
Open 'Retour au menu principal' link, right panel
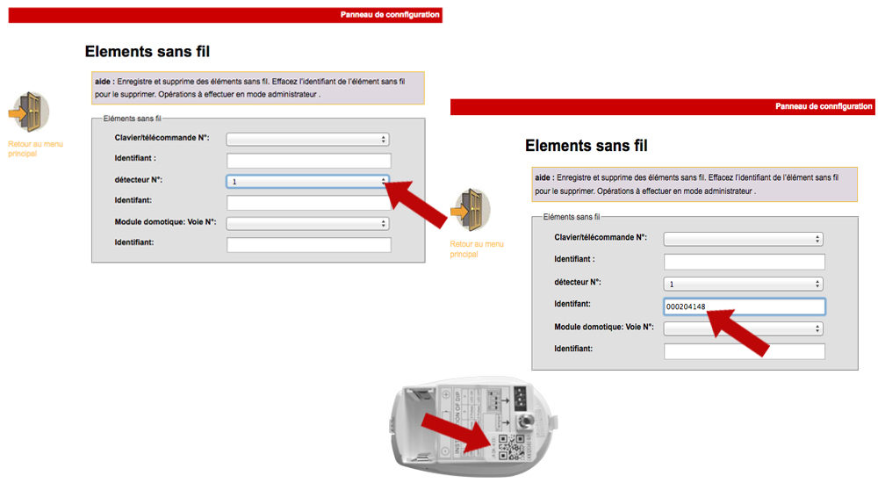coord(477,249)
